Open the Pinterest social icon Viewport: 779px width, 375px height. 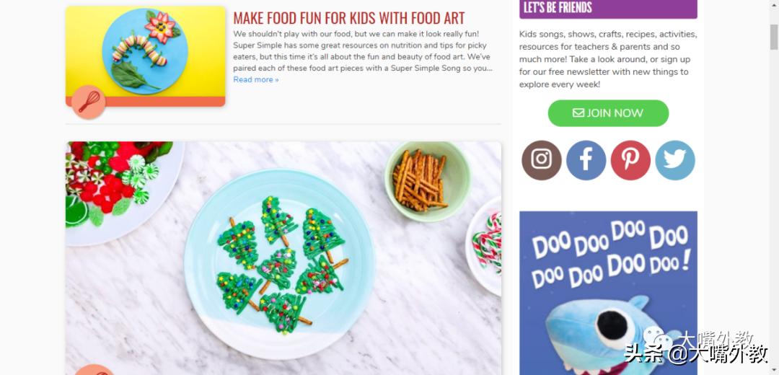click(x=630, y=160)
